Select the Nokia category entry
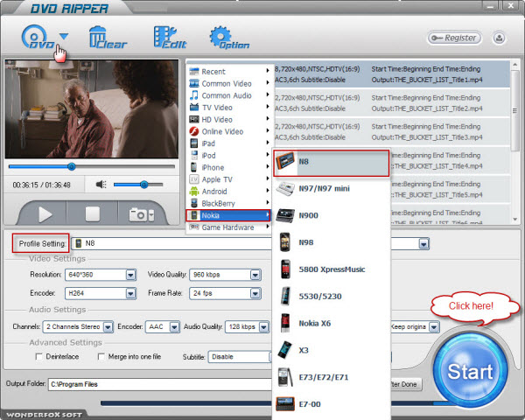Screen dimensions: 525x420 coord(228,215)
